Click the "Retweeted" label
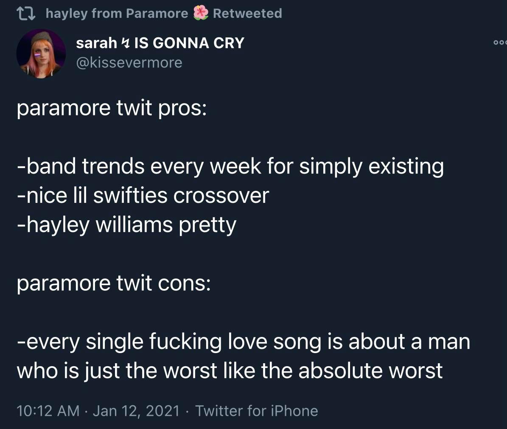This screenshot has height=429, width=507. click(247, 14)
